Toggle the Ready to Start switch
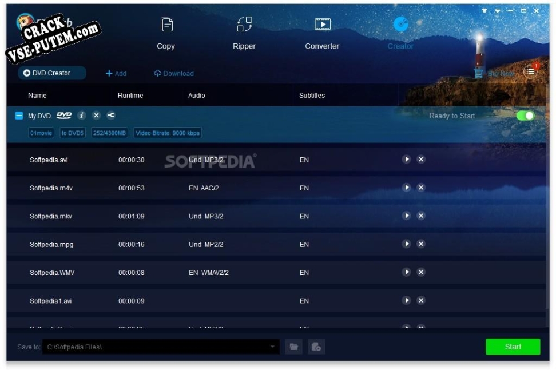Image resolution: width=556 pixels, height=370 pixels. [x=525, y=116]
